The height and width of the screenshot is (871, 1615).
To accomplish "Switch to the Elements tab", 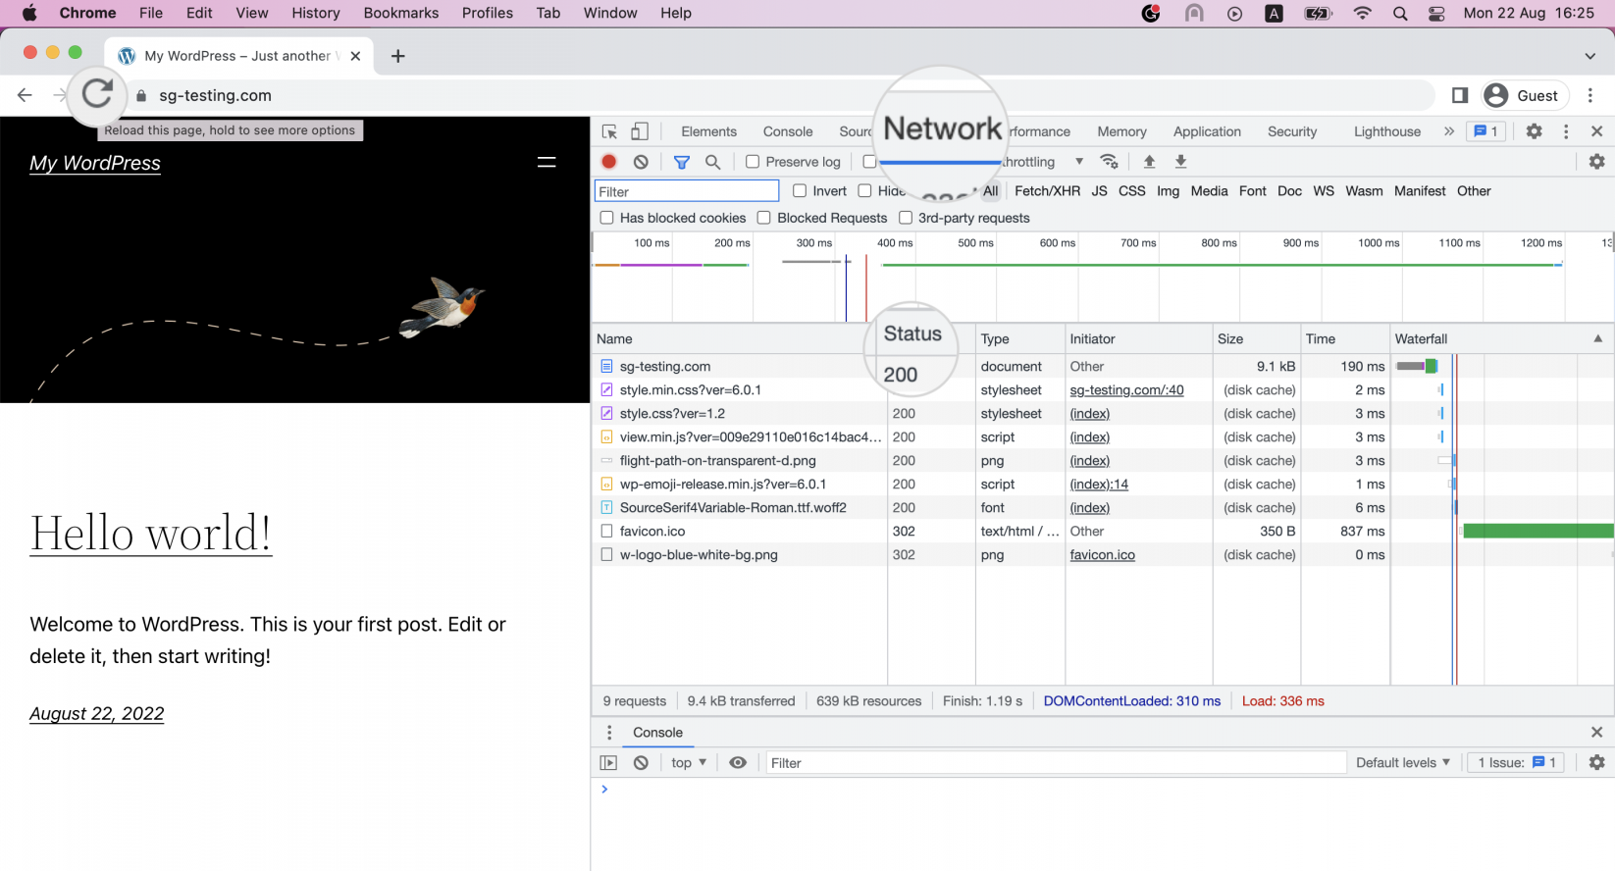I will coord(708,131).
